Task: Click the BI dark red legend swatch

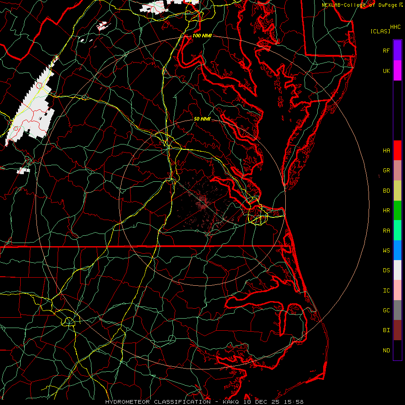Action: [397, 330]
